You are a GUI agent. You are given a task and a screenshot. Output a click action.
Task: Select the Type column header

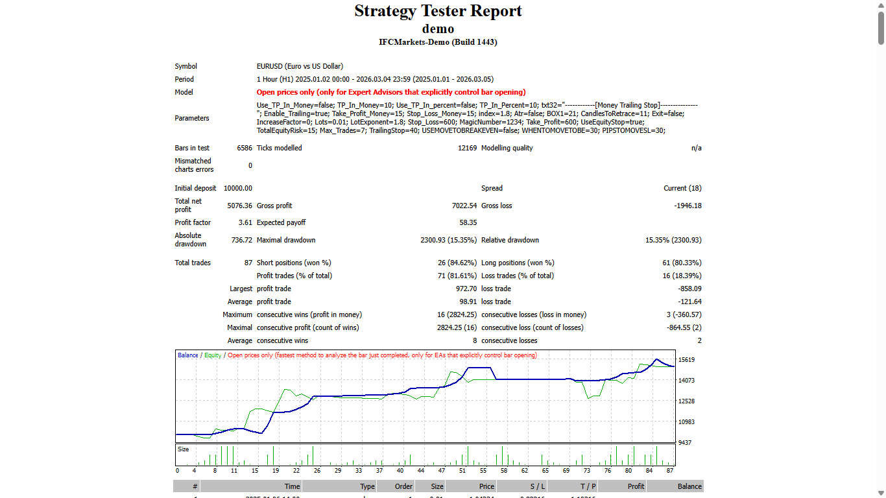tap(367, 486)
